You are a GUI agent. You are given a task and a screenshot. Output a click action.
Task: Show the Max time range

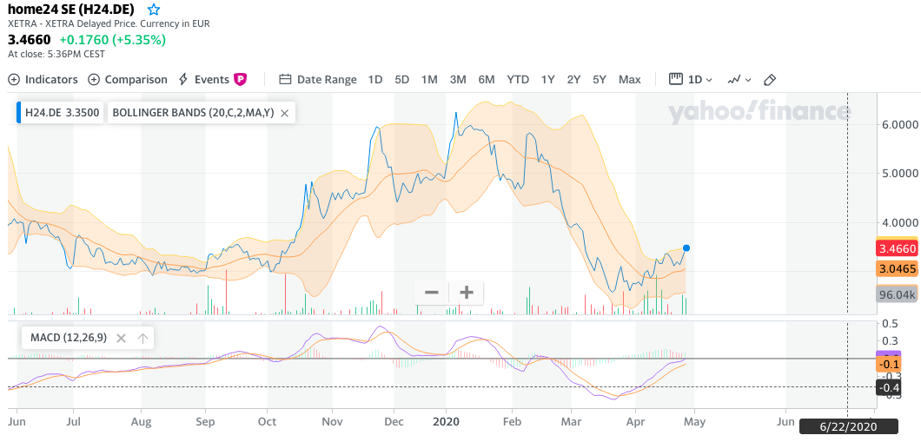click(629, 79)
